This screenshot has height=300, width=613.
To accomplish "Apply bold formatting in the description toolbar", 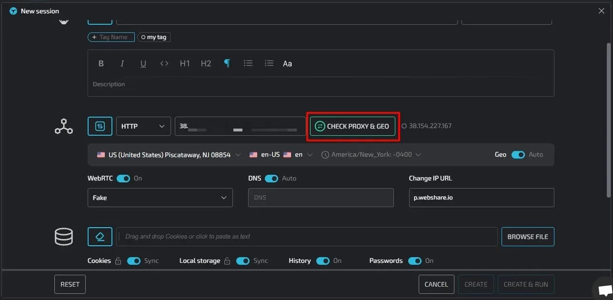I will [x=100, y=63].
